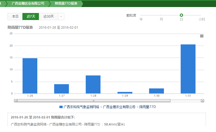Toggle the blue legend series marker

(61, 107)
